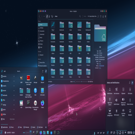This screenshot has height=135, width=135.
Task: Open Night Color Control in system tray
Action: (x=110, y=101)
